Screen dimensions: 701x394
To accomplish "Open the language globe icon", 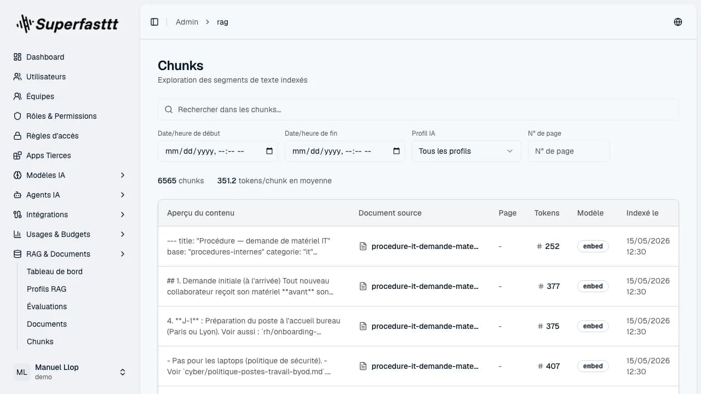I will coord(678,22).
